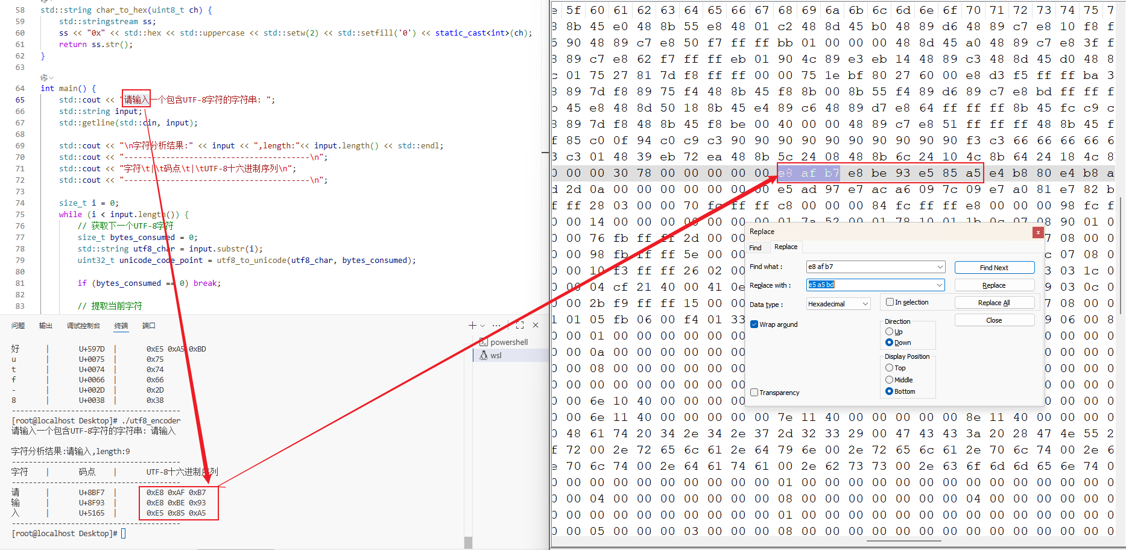
Task: Open the terminal launch profile chevron
Action: (482, 326)
